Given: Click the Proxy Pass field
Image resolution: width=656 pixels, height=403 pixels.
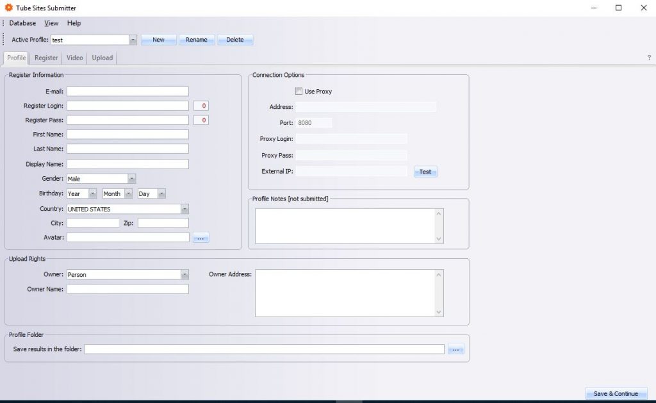Looking at the screenshot, I should pos(352,155).
